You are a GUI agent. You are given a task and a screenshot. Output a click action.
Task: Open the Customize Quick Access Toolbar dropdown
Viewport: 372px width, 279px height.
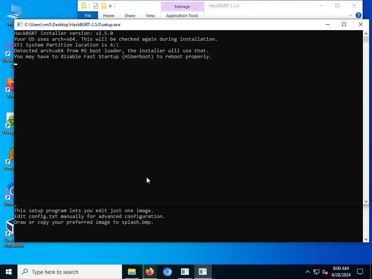point(110,6)
